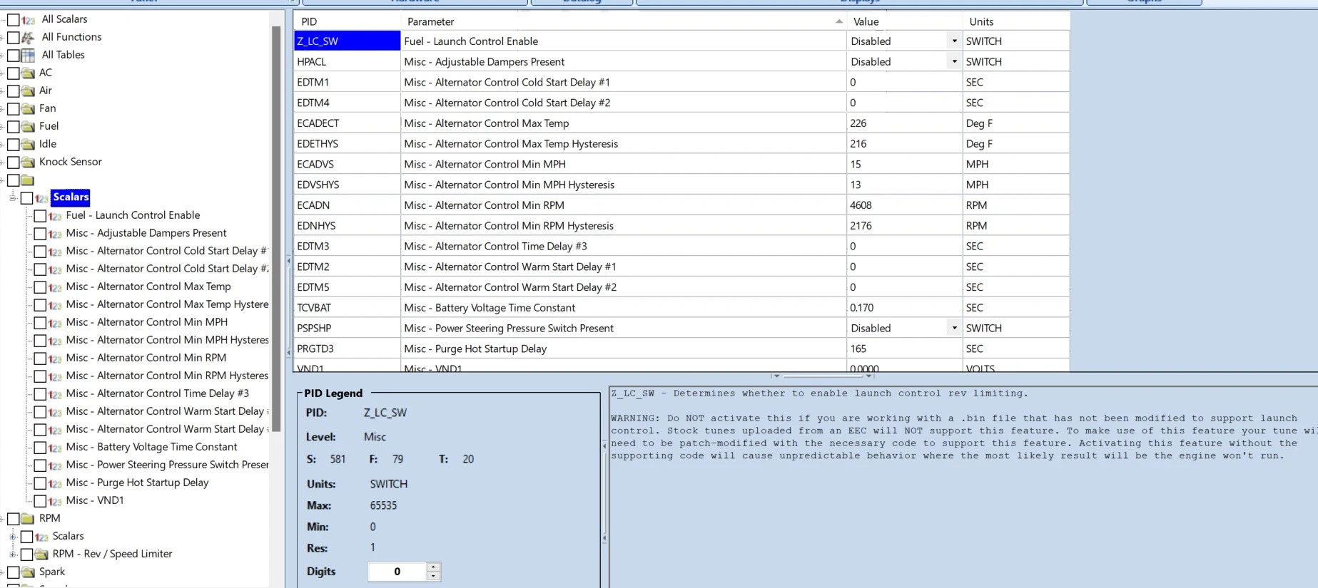1318x588 pixels.
Task: Click scalar icon beside Battery Voltage Time Constant
Action: click(x=55, y=448)
